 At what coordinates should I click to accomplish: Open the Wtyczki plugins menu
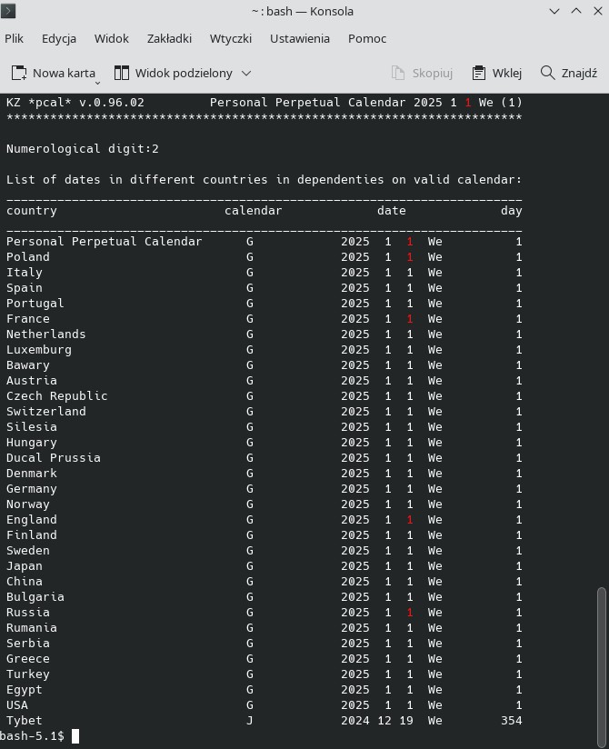point(231,38)
